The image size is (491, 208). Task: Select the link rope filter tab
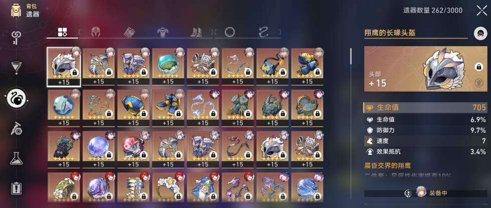264,32
